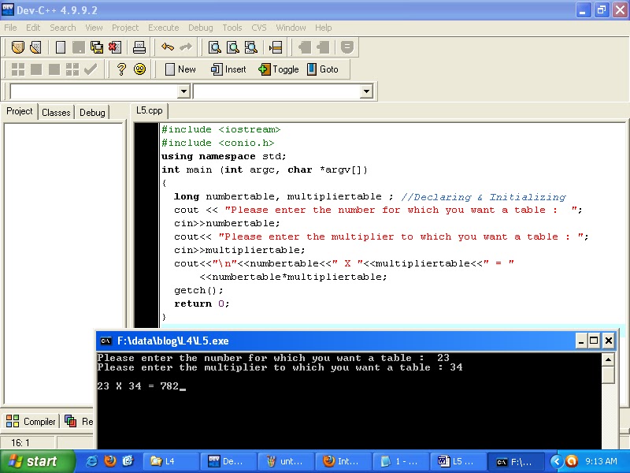This screenshot has width=630, height=473.
Task: Click the 9:13 AM taskbar clock
Action: click(x=601, y=461)
